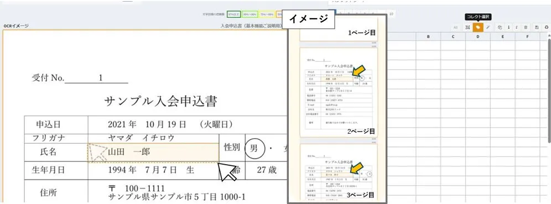Click the 〒 100-1111 postal code
The height and width of the screenshot is (204, 551).
pyautogui.click(x=137, y=188)
